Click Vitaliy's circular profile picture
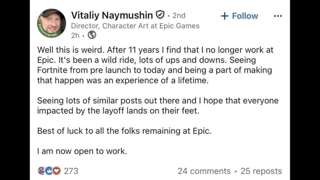 (x=52, y=22)
